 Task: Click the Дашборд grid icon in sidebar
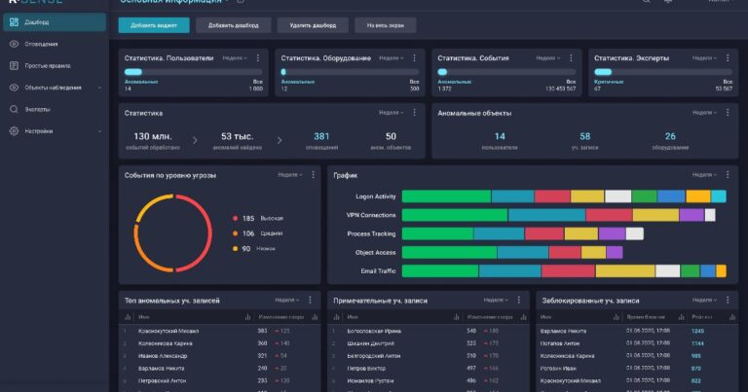[x=14, y=22]
